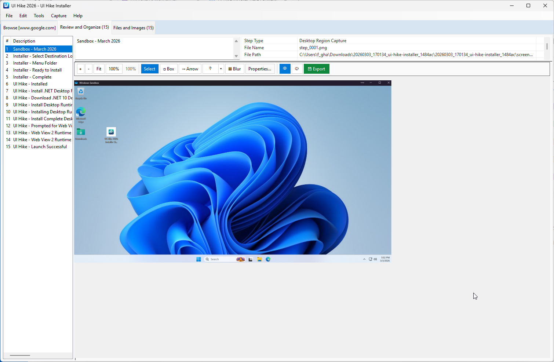Viewport: 554px width, 362px height.
Task: Select step 12 'UI Hike - Prompted for Web Vi'
Action: pyautogui.click(x=39, y=126)
